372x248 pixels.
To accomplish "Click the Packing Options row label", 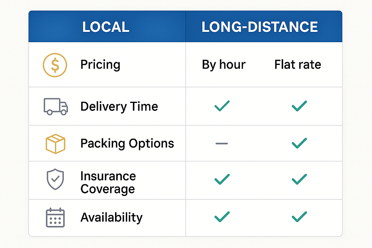I will (127, 144).
